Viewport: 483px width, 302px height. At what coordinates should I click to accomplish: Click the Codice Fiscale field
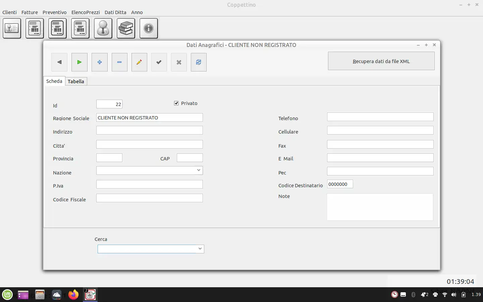150,198
